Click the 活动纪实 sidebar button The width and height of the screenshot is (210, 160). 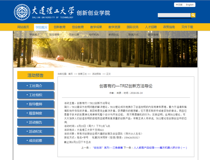tap(36, 131)
